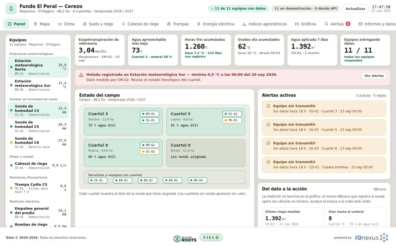Click the IQnexus logo in the footer

(372, 237)
